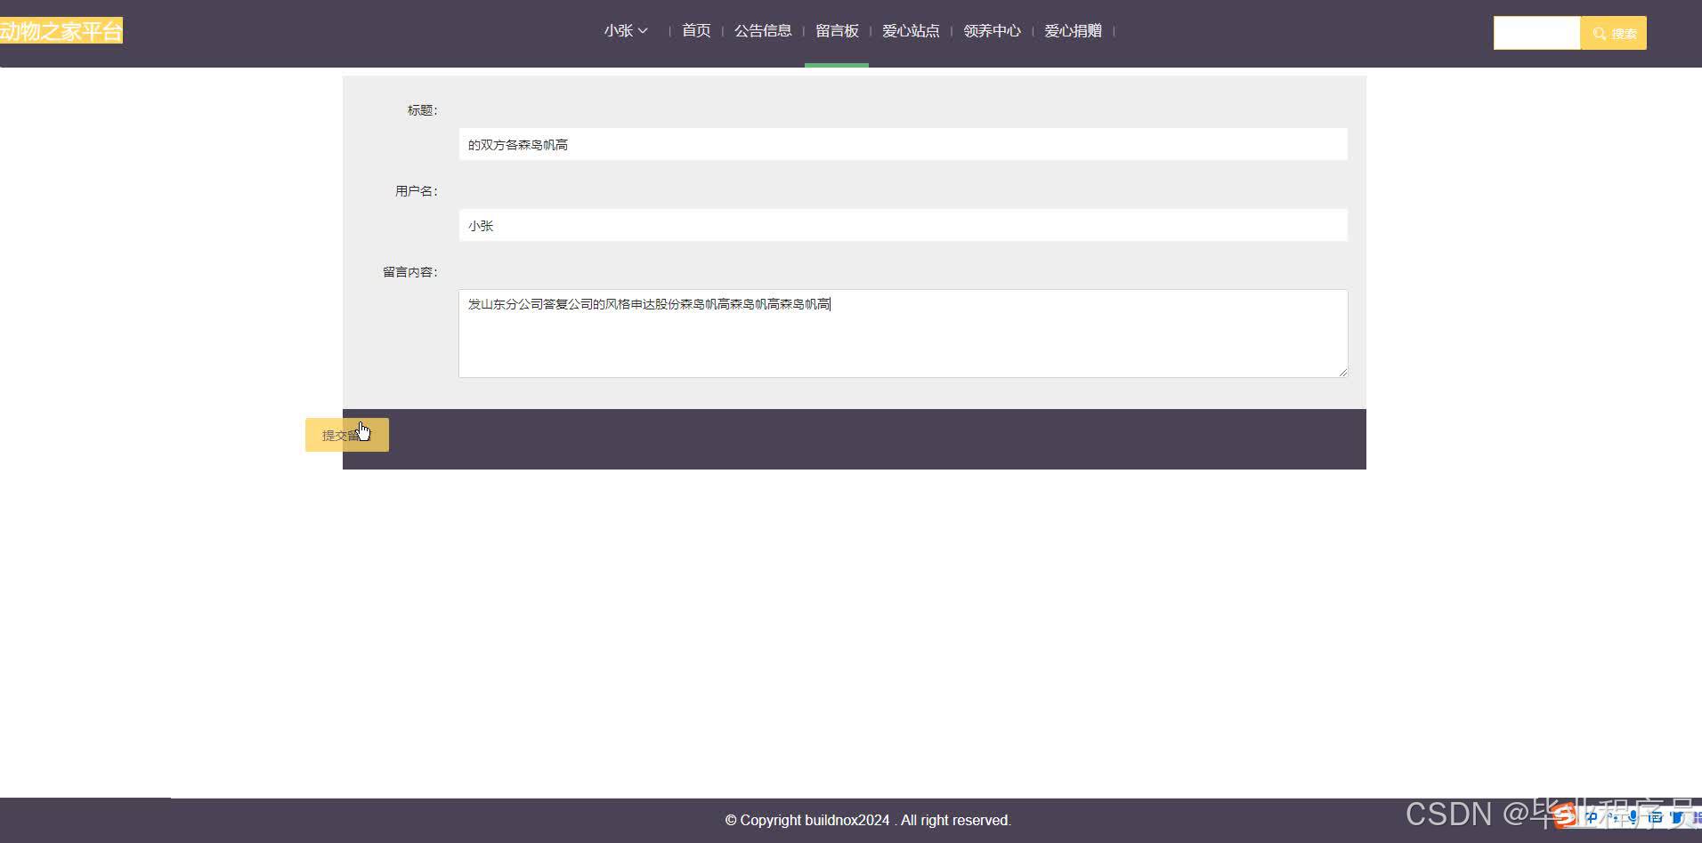
Task: Click the Copyright buildnox2024 footer text
Action: [x=868, y=820]
